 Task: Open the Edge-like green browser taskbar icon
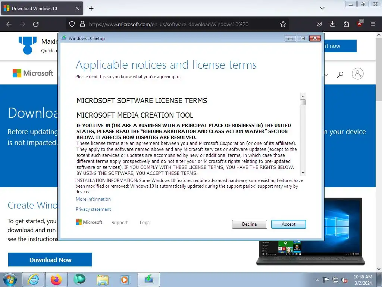click(x=79, y=280)
